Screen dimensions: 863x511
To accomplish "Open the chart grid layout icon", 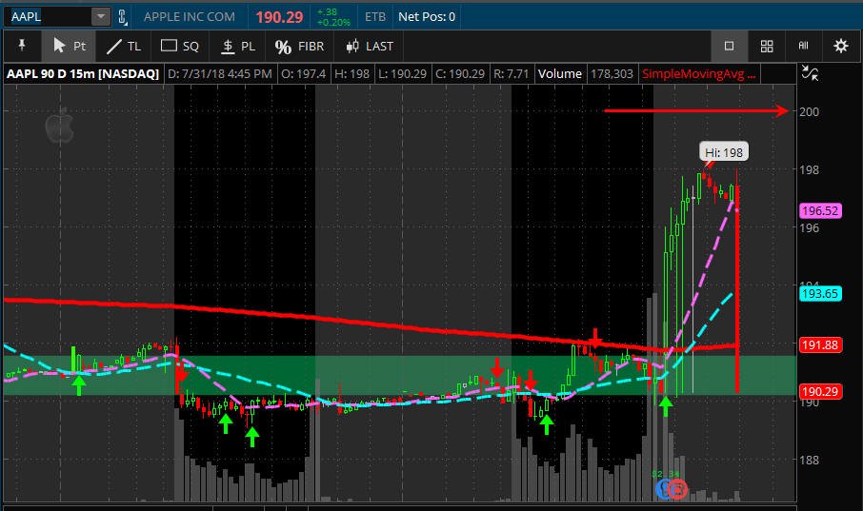I will point(767,46).
